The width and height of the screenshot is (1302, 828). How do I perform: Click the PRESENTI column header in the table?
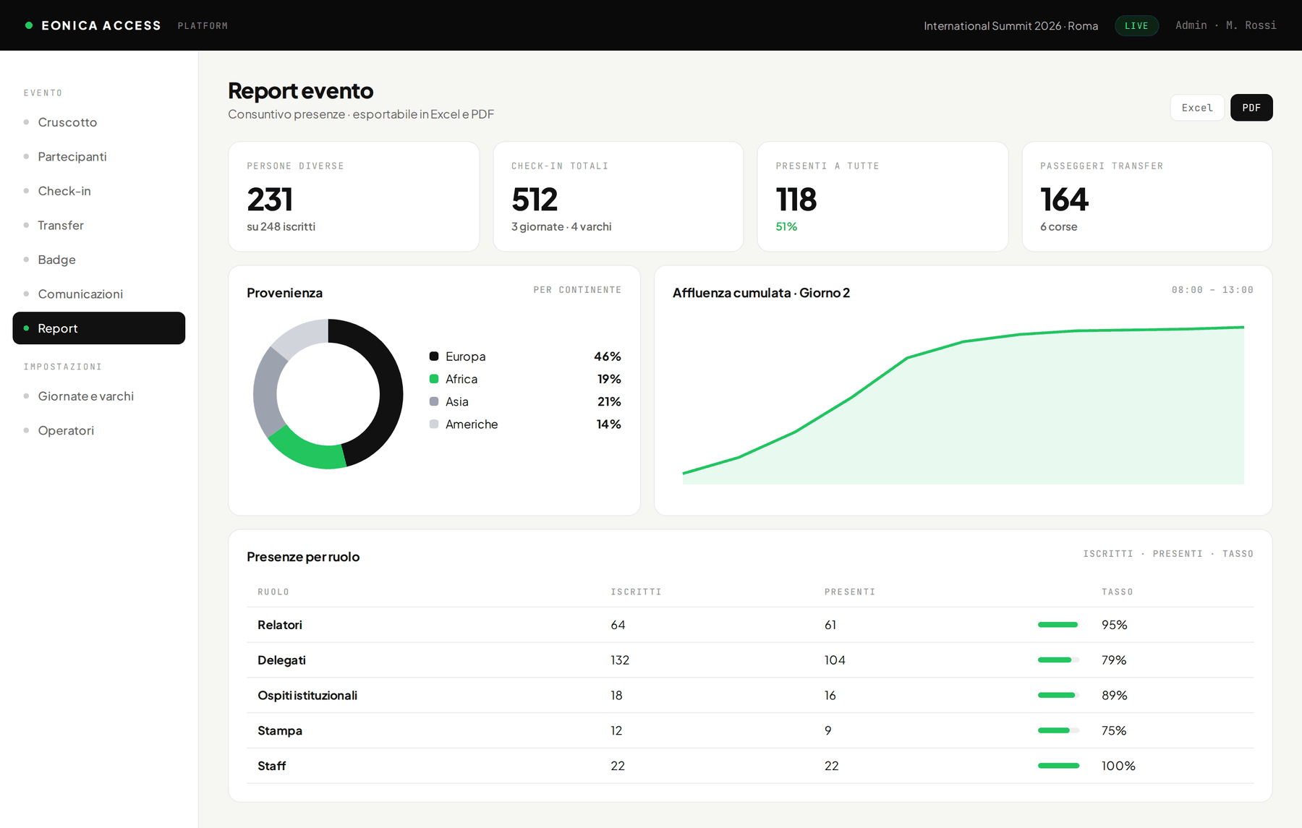point(850,592)
